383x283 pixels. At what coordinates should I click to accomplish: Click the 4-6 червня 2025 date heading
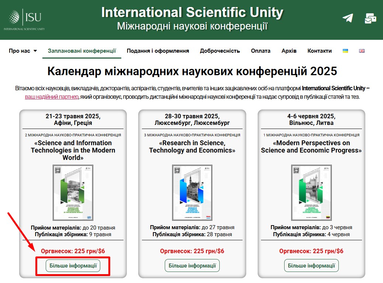click(x=311, y=116)
